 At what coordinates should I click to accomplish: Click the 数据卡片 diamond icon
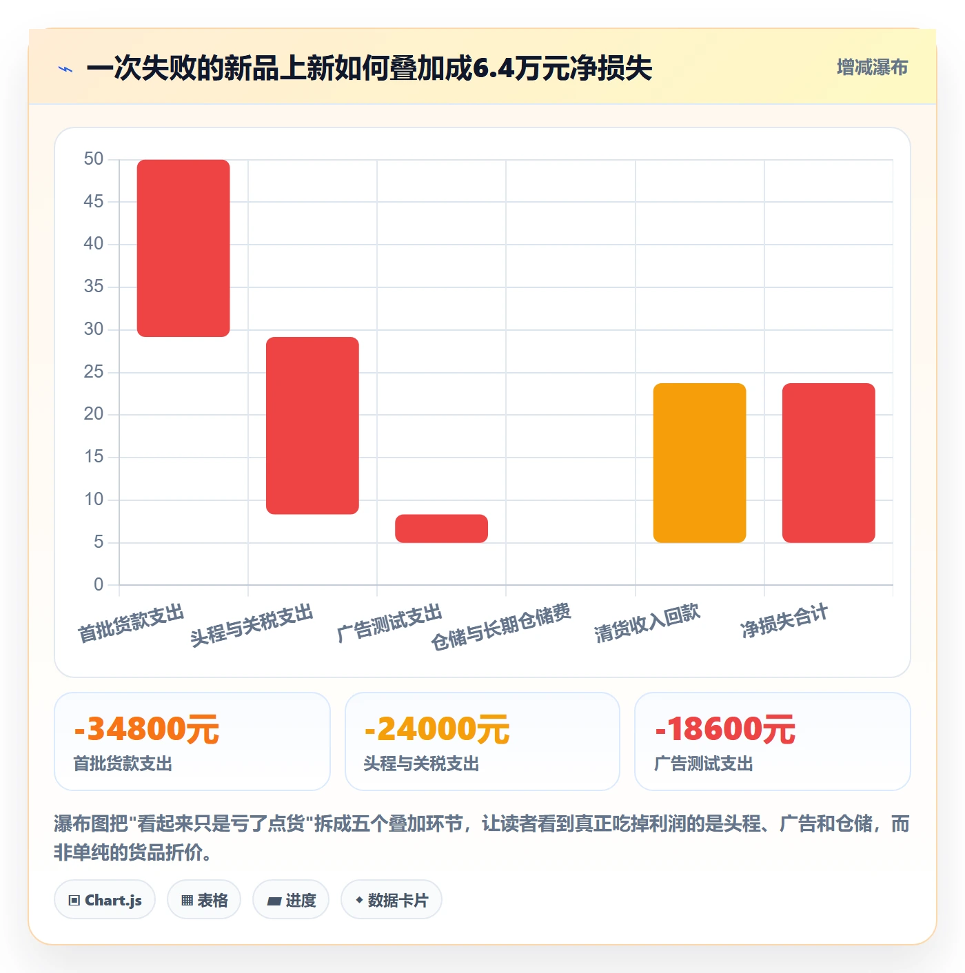[359, 900]
